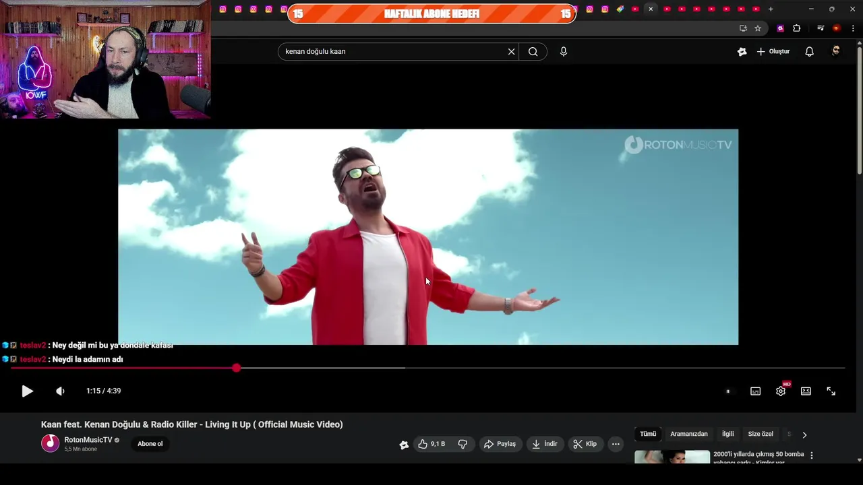Open the notifications bell
This screenshot has height=485, width=863.
pyautogui.click(x=810, y=52)
